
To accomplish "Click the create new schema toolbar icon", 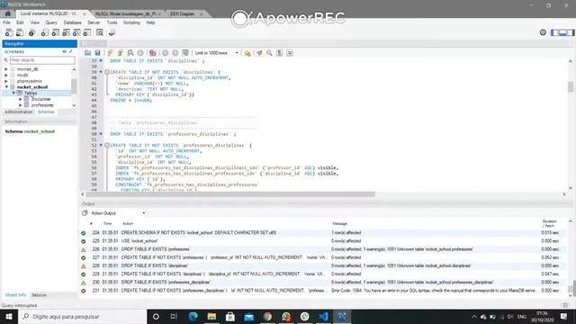I will point(45,32).
